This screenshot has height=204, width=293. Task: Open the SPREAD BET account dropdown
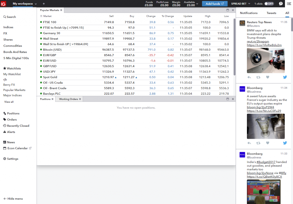[241, 3]
